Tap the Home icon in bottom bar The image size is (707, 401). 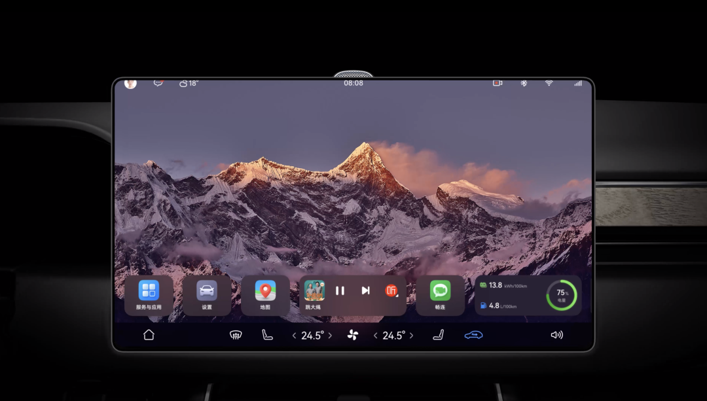tap(149, 335)
